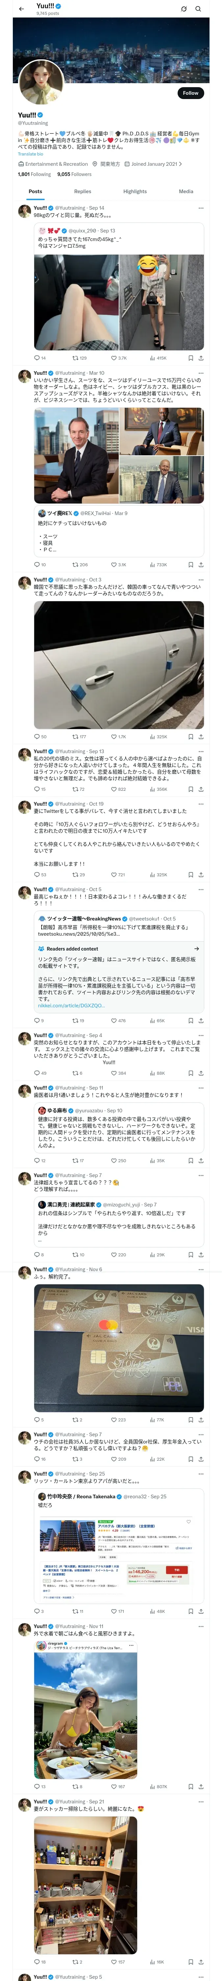
Task: Go back using the header arrow
Action: click(21, 9)
